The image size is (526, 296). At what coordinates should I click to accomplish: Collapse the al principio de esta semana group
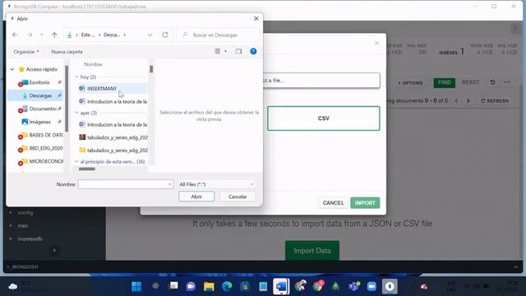[76, 162]
